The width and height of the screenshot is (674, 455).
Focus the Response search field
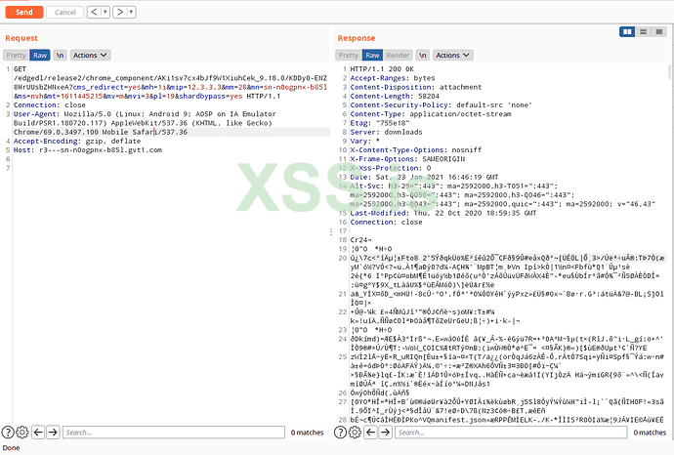tap(511, 433)
